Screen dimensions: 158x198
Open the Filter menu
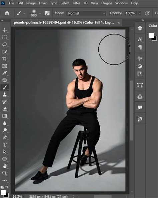coord(76,3)
